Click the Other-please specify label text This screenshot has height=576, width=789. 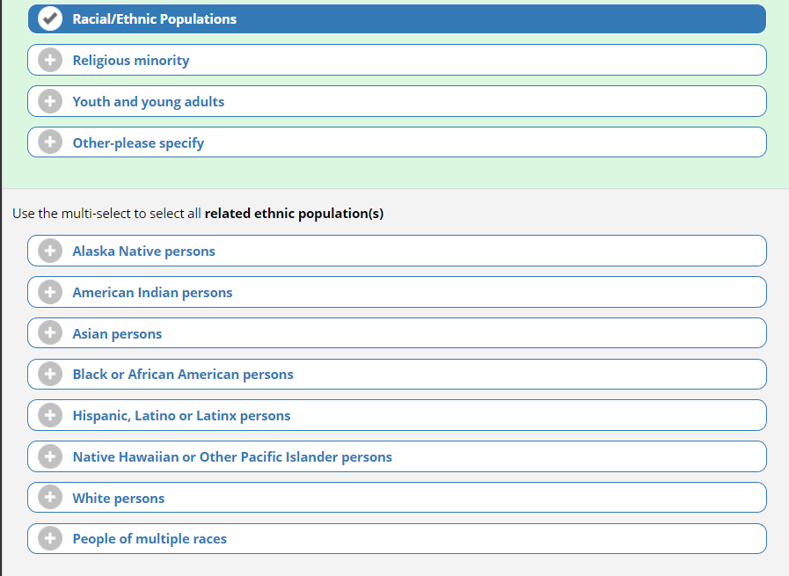[x=138, y=143]
